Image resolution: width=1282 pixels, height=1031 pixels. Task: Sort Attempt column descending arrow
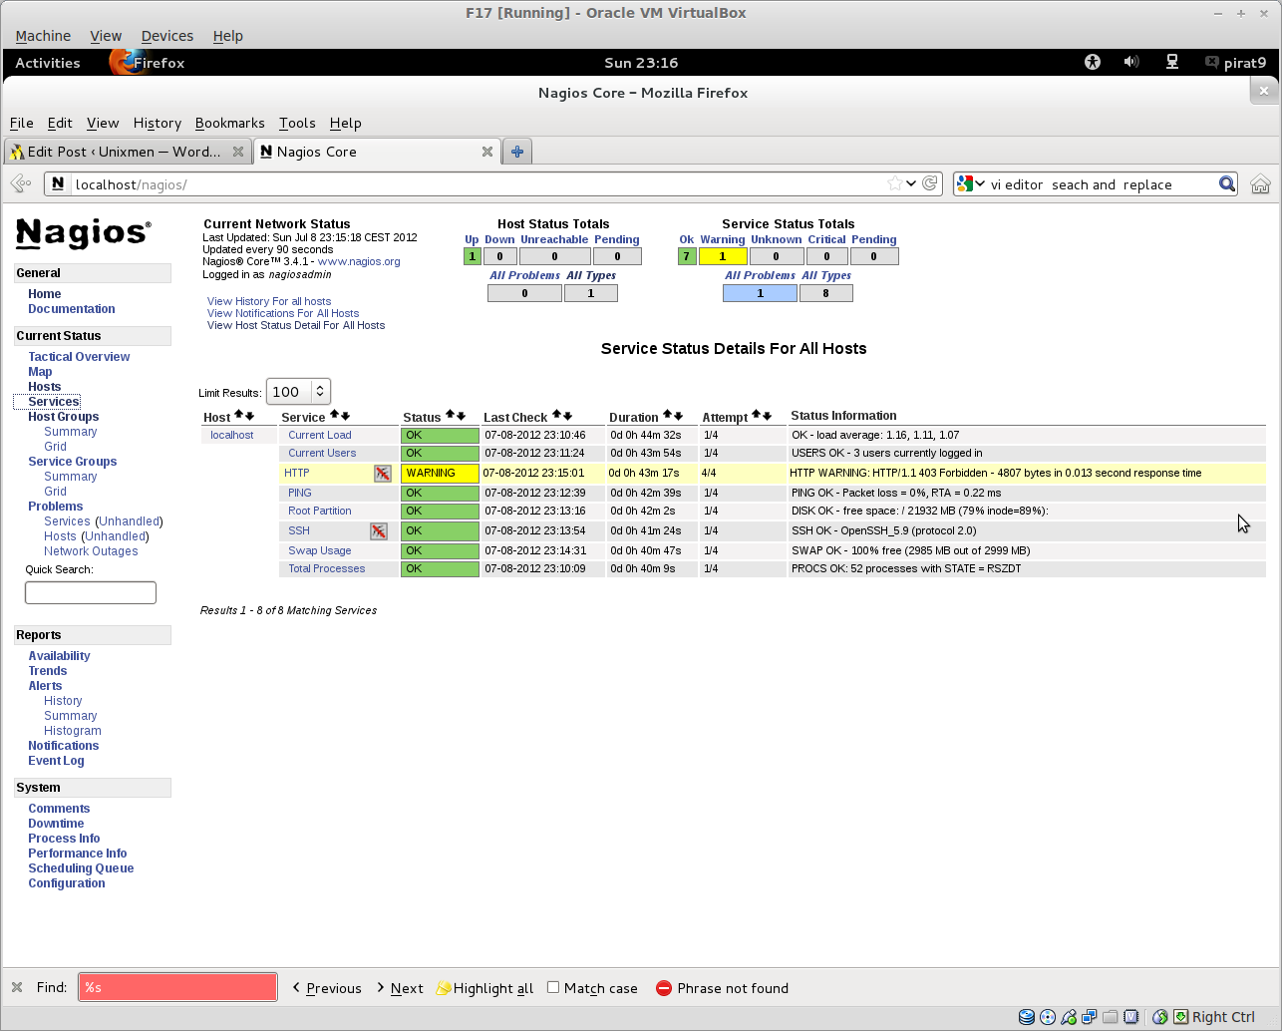pyautogui.click(x=767, y=416)
